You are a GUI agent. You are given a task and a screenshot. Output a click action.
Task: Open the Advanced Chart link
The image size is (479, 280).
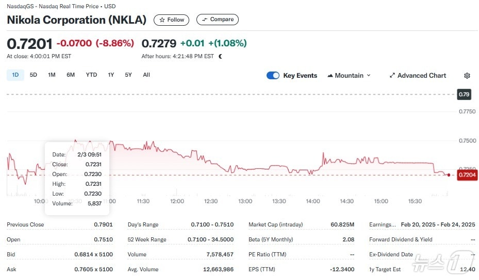click(421, 76)
